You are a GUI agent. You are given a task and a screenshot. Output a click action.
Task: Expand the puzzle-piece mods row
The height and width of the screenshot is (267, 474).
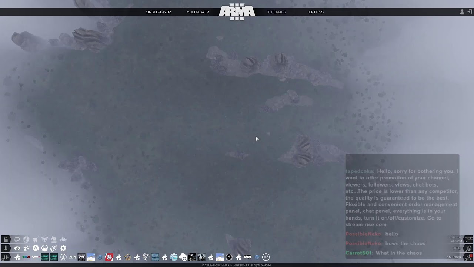[x=6, y=257]
